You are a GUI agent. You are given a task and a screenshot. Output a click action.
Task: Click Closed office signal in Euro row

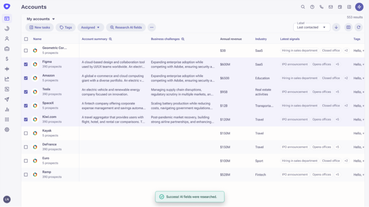point(331,161)
